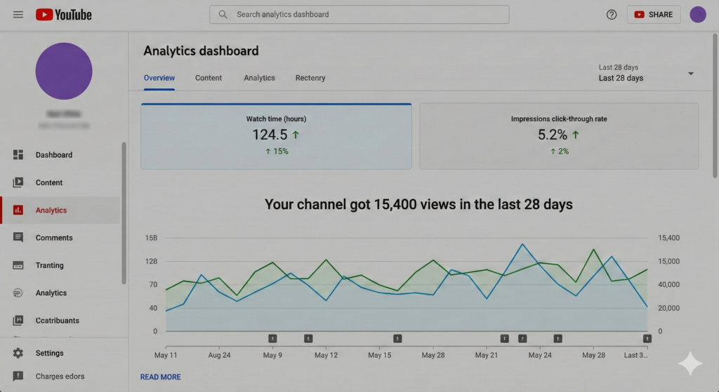The image size is (719, 392).
Task: Expand the Last 28 days date dropdown
Action: 690,74
